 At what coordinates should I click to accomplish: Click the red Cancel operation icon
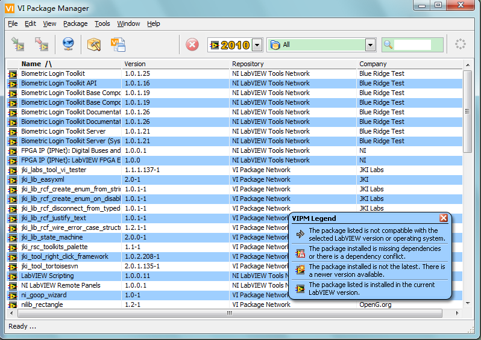coord(192,45)
